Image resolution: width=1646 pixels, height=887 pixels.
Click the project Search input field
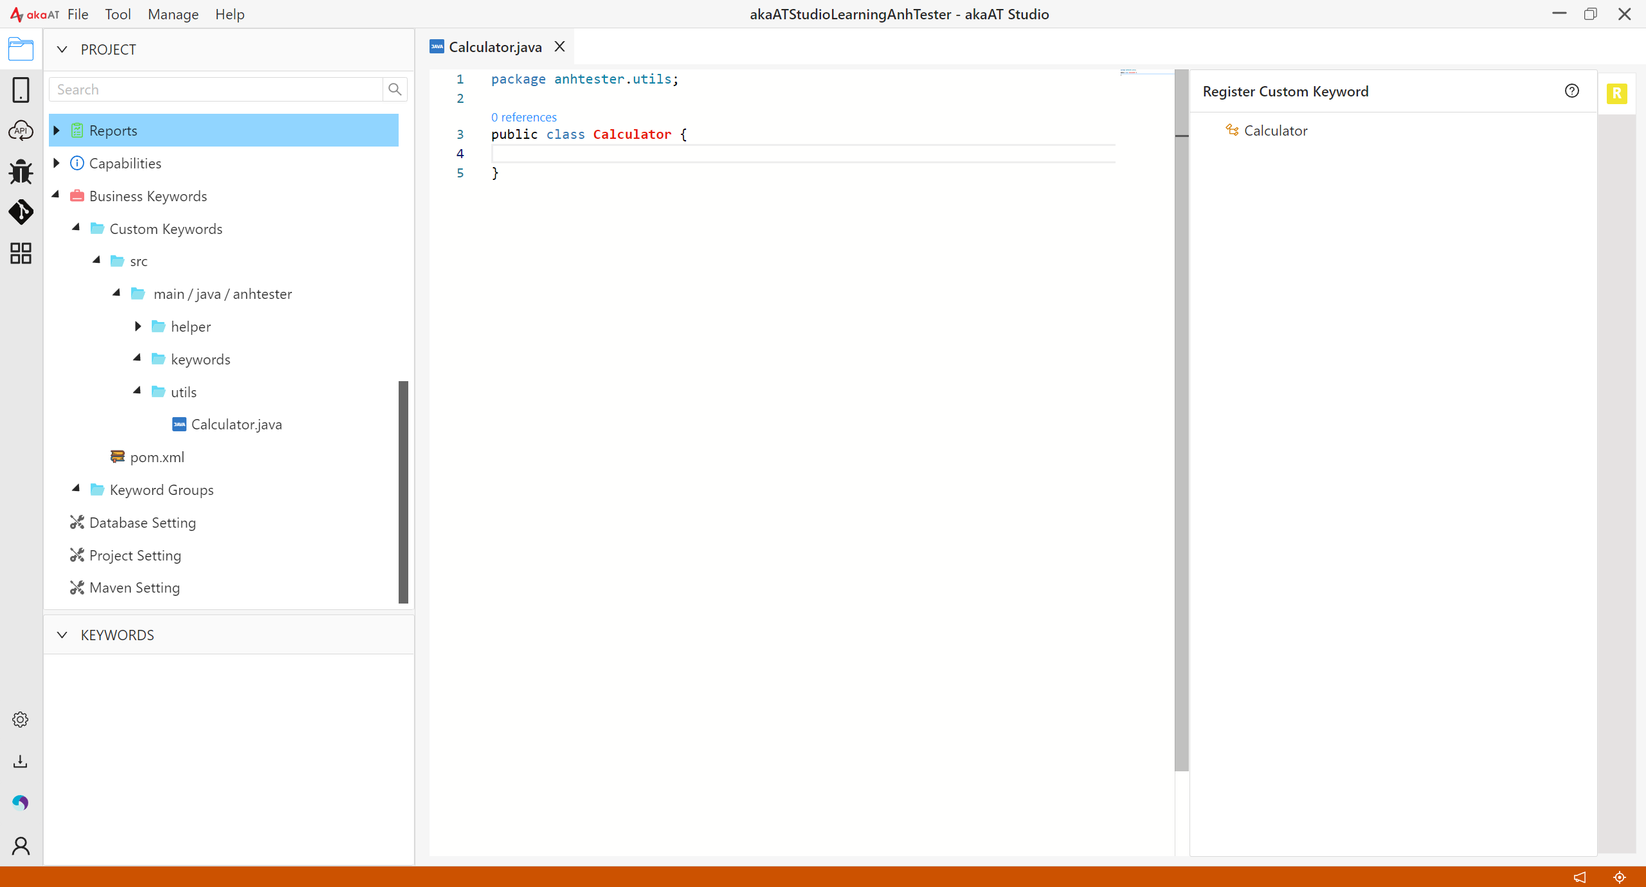pyautogui.click(x=217, y=89)
